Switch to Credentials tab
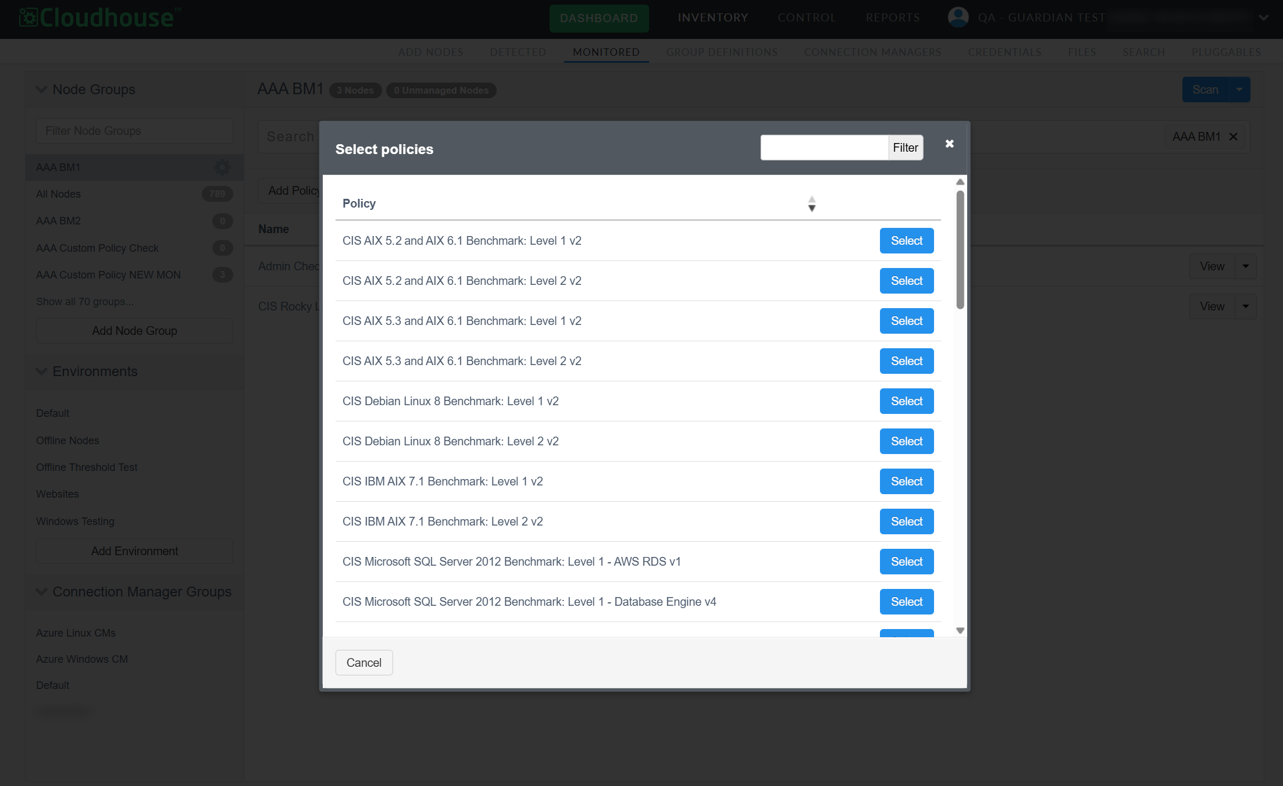Image resolution: width=1283 pixels, height=786 pixels. tap(1004, 52)
